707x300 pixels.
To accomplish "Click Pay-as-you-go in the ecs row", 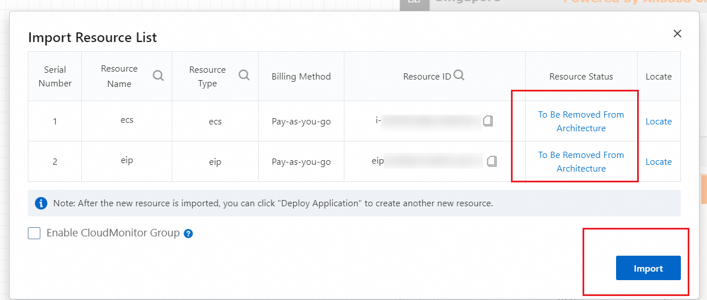I will point(301,122).
